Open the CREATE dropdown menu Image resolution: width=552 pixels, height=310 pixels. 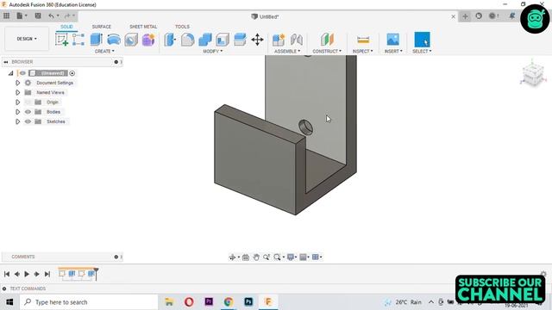coord(104,52)
